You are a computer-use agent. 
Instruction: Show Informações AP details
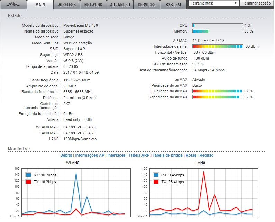coord(90,155)
